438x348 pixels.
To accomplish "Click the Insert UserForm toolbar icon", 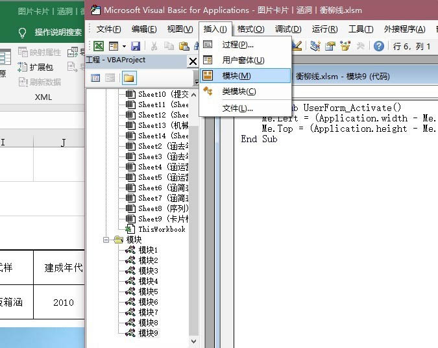I will coord(114,46).
